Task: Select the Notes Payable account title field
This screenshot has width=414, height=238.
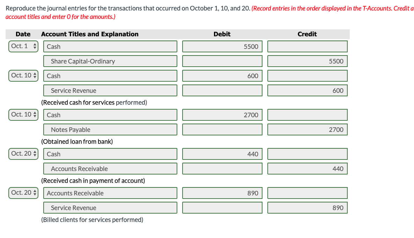Action: click(110, 129)
